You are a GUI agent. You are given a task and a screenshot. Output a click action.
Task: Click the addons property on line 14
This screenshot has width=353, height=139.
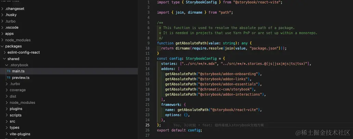tap(167, 69)
